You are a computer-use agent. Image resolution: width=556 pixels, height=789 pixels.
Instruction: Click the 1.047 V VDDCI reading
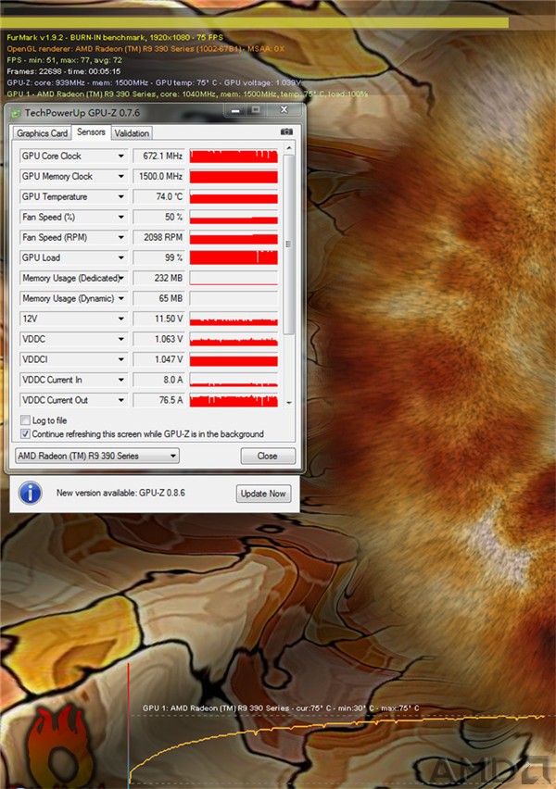(158, 359)
